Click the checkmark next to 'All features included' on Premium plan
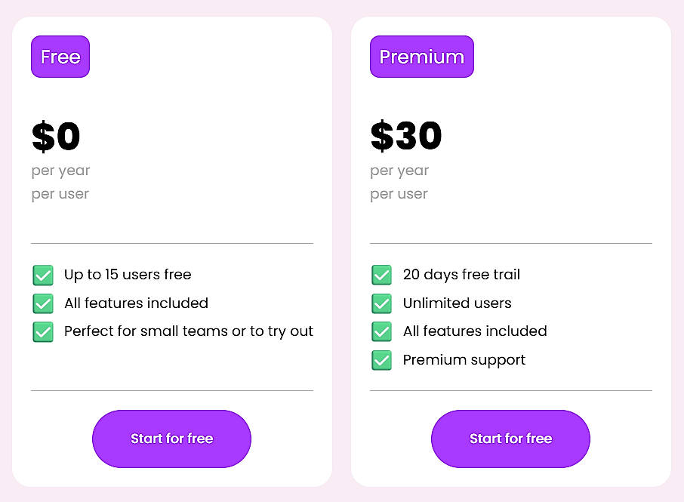Image resolution: width=684 pixels, height=502 pixels. (382, 331)
